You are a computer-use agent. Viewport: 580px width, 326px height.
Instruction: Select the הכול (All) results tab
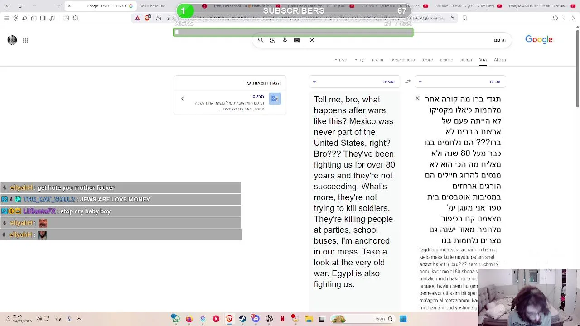pyautogui.click(x=483, y=60)
